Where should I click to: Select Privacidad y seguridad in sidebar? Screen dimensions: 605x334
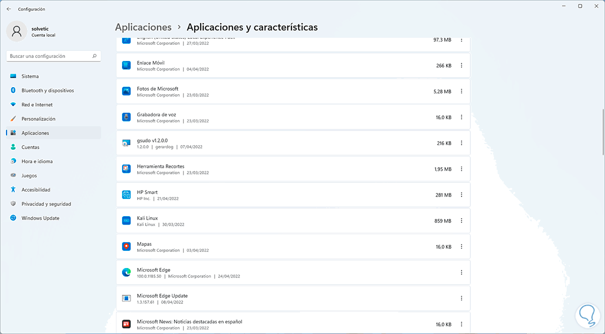click(x=46, y=204)
